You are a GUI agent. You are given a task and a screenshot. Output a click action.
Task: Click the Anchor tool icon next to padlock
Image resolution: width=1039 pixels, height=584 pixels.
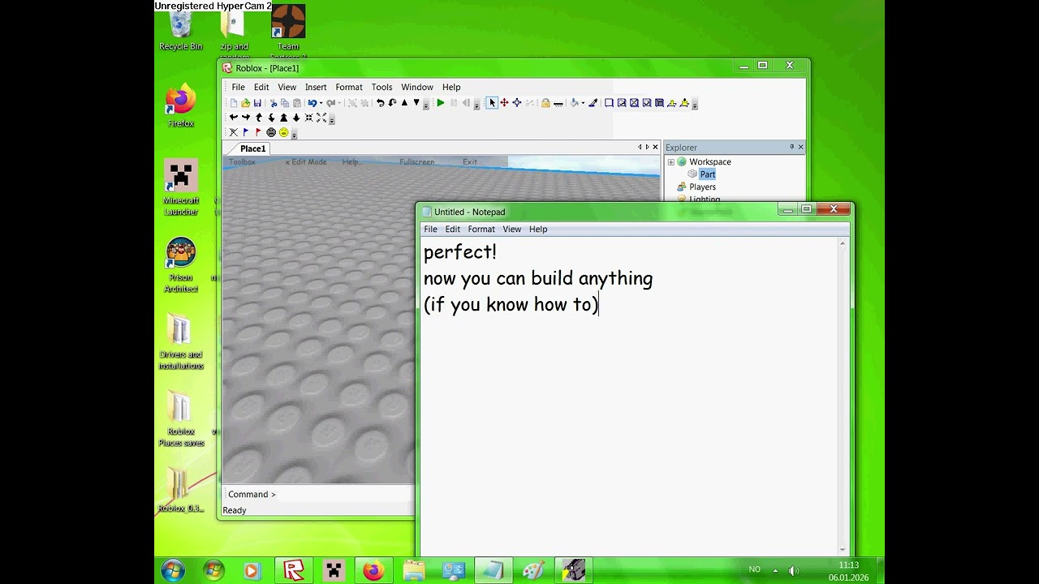point(558,103)
